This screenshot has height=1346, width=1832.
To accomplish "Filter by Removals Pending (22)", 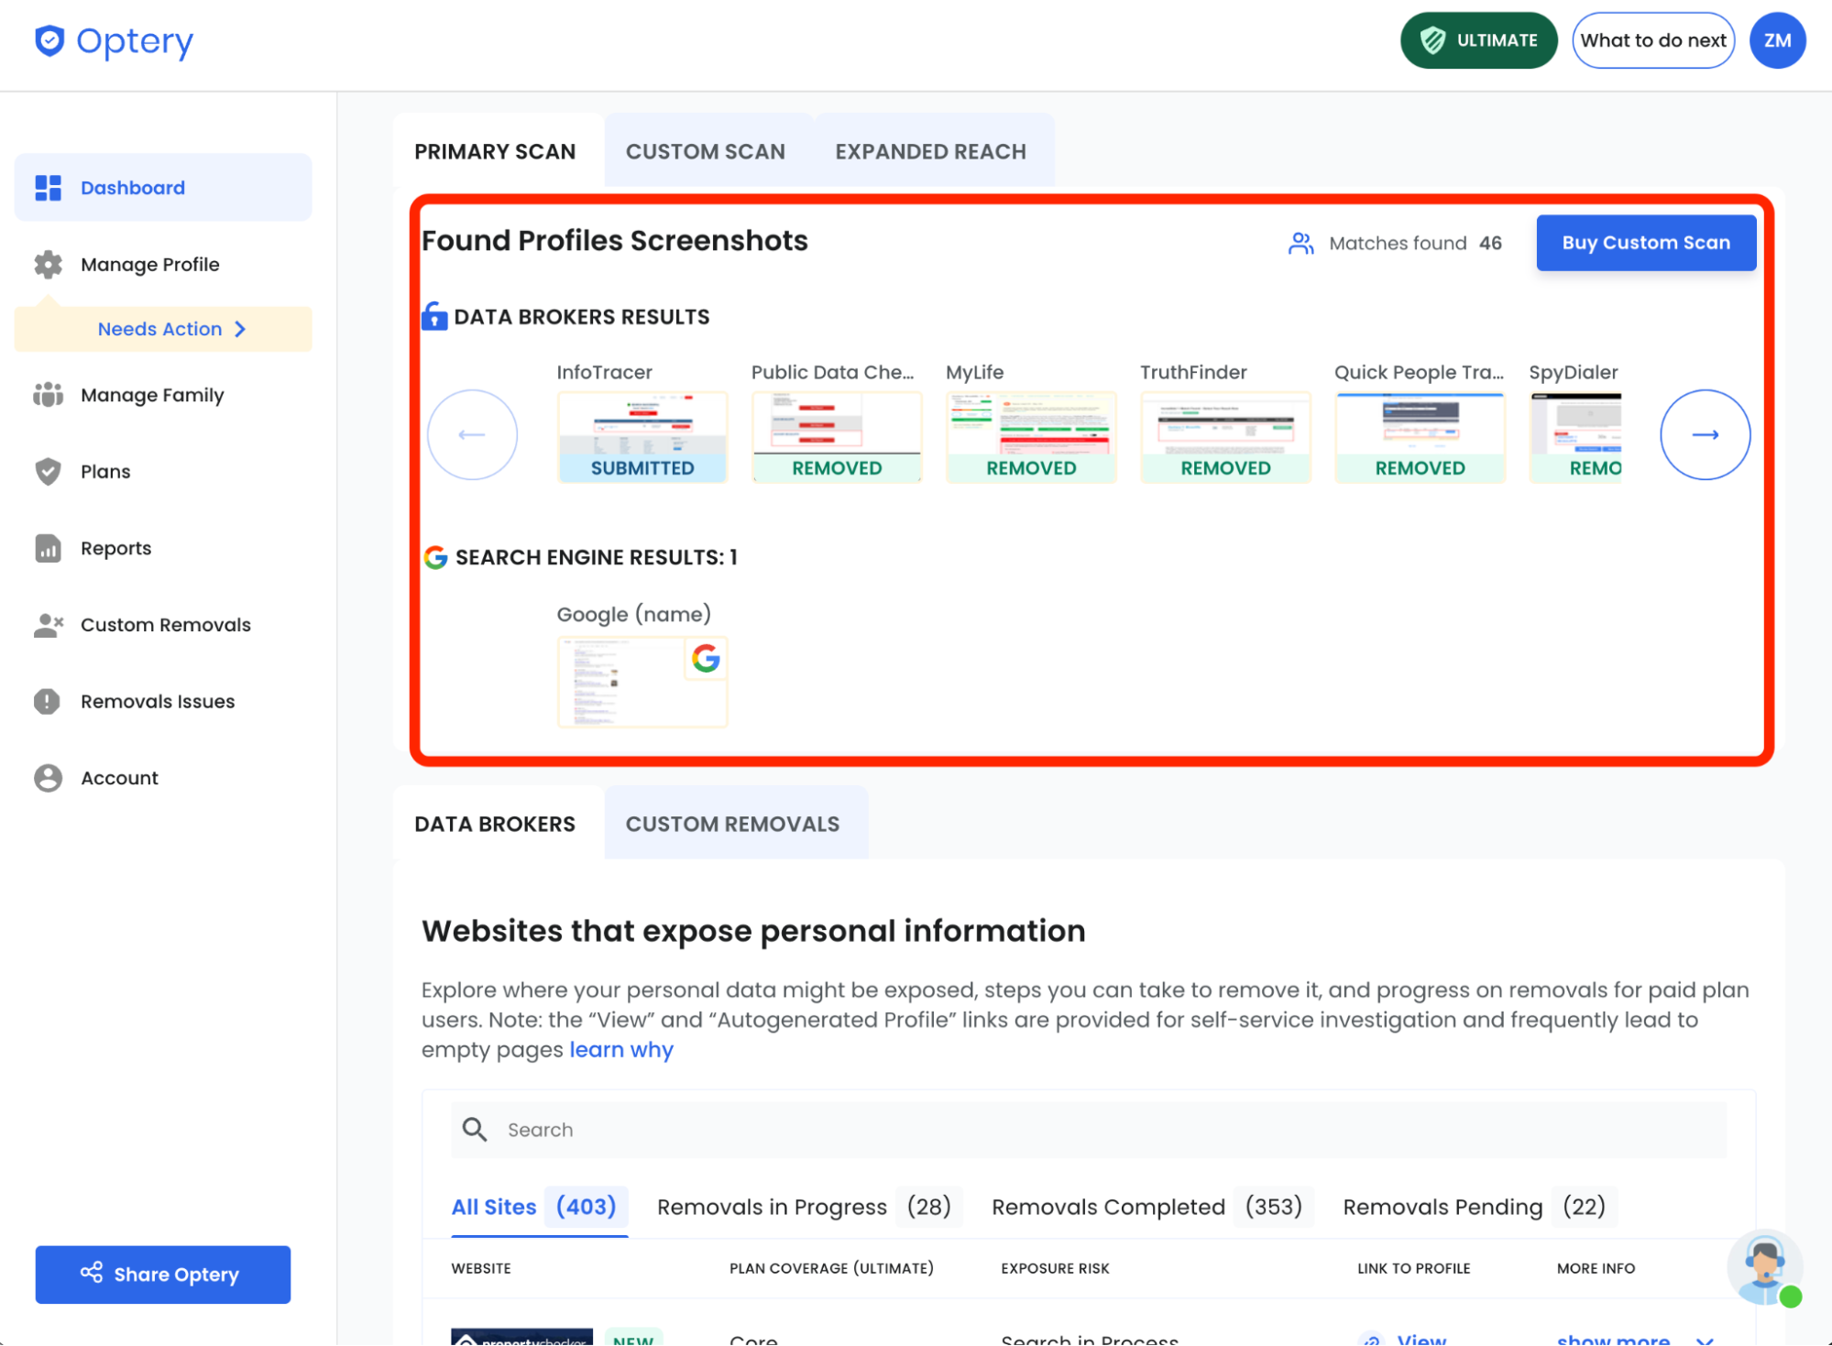I will point(1479,1207).
